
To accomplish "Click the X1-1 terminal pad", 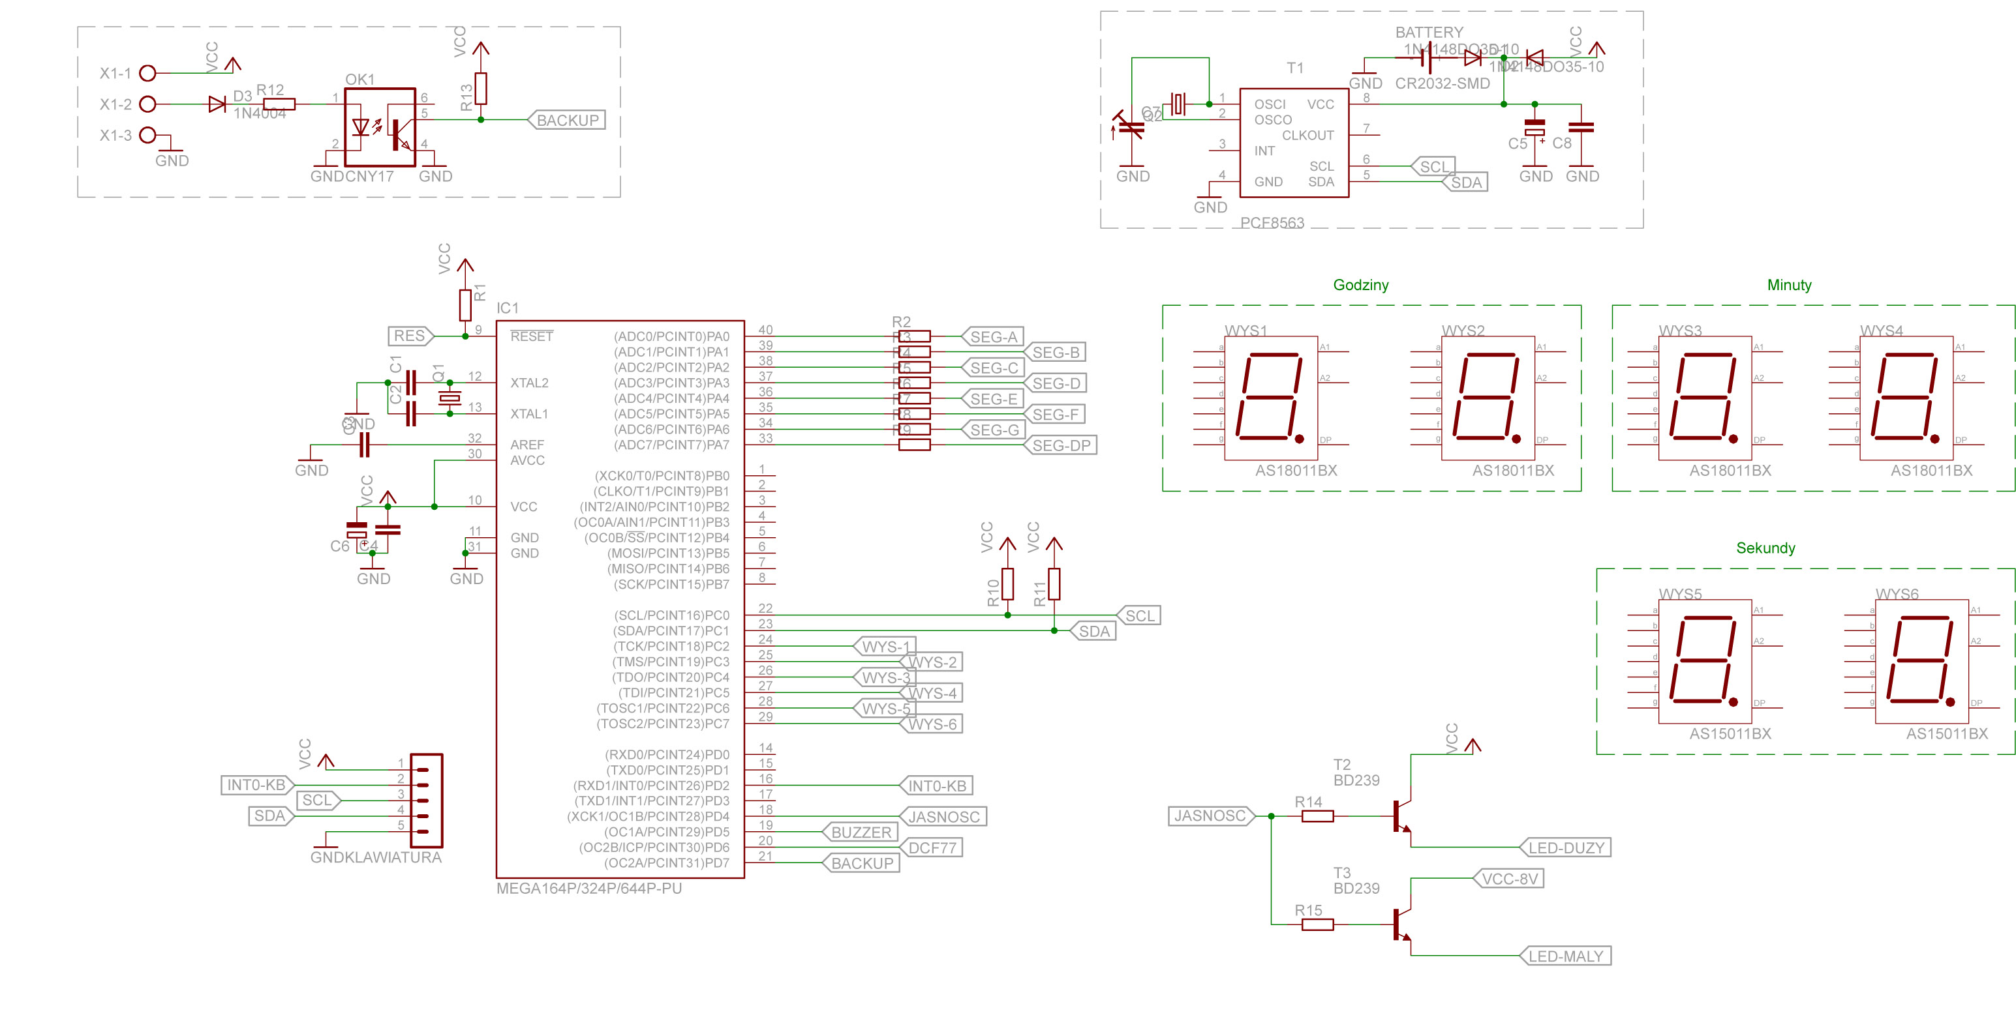I will coord(147,74).
